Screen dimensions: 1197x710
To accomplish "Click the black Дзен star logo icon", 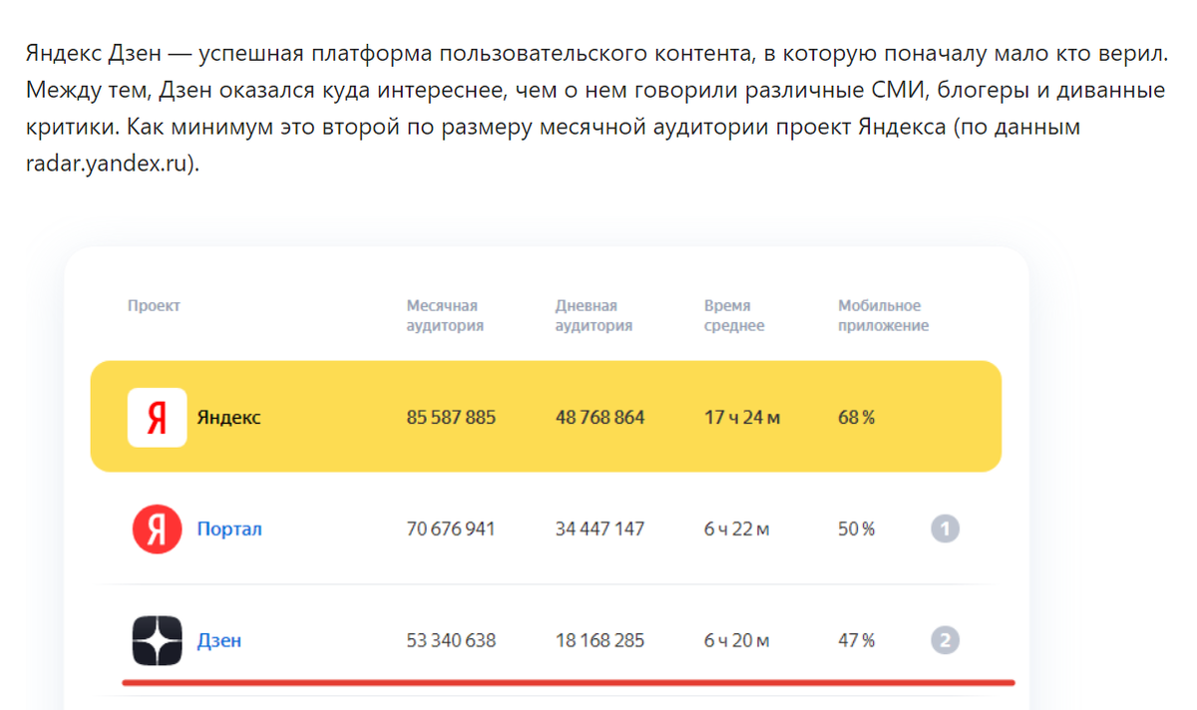I will pyautogui.click(x=158, y=640).
